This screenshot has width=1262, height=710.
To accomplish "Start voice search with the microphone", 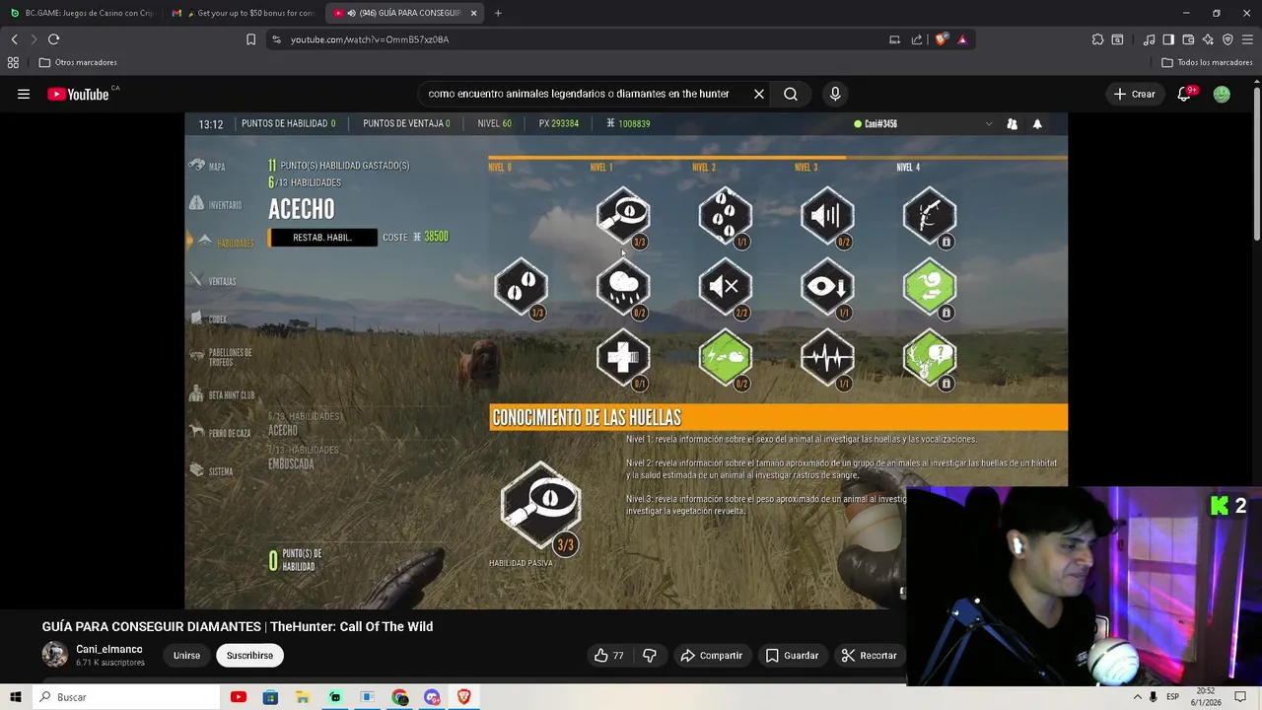I will tap(835, 94).
